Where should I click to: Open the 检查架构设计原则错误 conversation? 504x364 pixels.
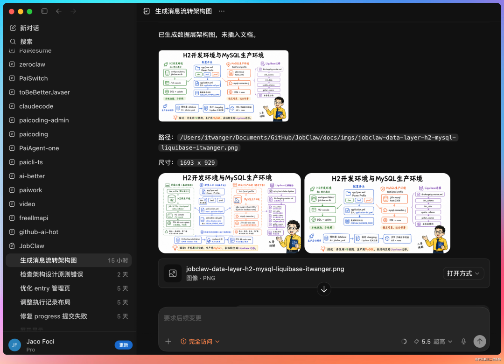[x=69, y=274]
